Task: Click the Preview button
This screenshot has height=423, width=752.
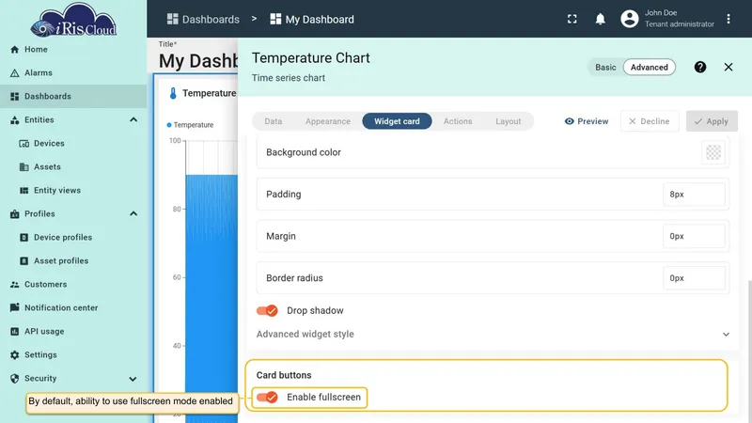Action: click(x=586, y=121)
